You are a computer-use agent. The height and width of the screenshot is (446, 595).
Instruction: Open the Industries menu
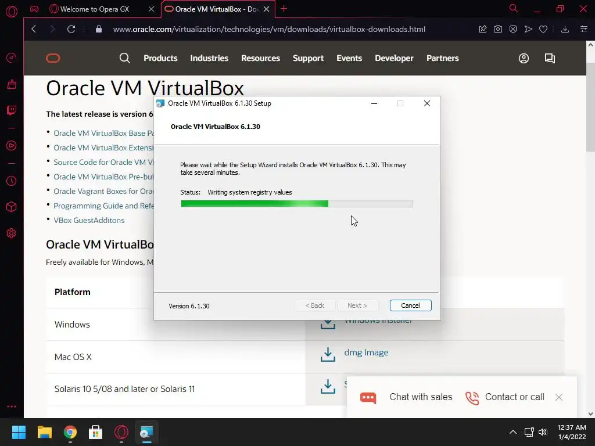[x=209, y=58]
